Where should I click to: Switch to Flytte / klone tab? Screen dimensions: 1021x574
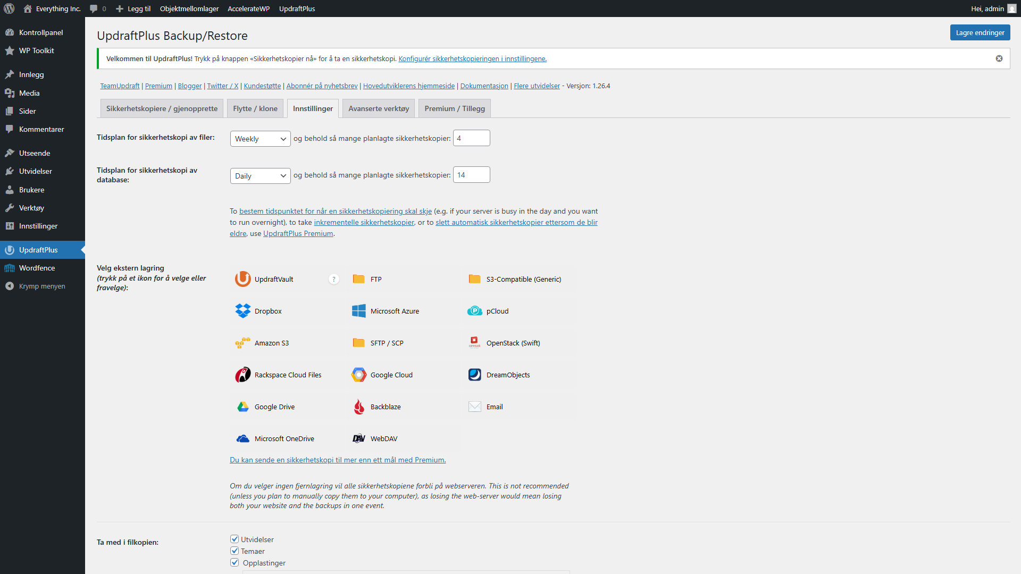pyautogui.click(x=255, y=108)
